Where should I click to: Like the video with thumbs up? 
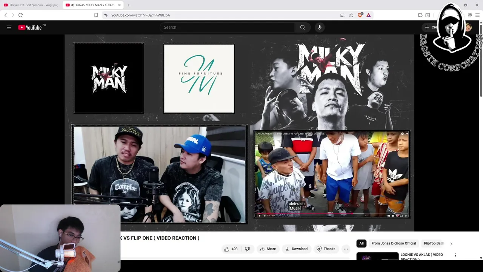point(231,249)
